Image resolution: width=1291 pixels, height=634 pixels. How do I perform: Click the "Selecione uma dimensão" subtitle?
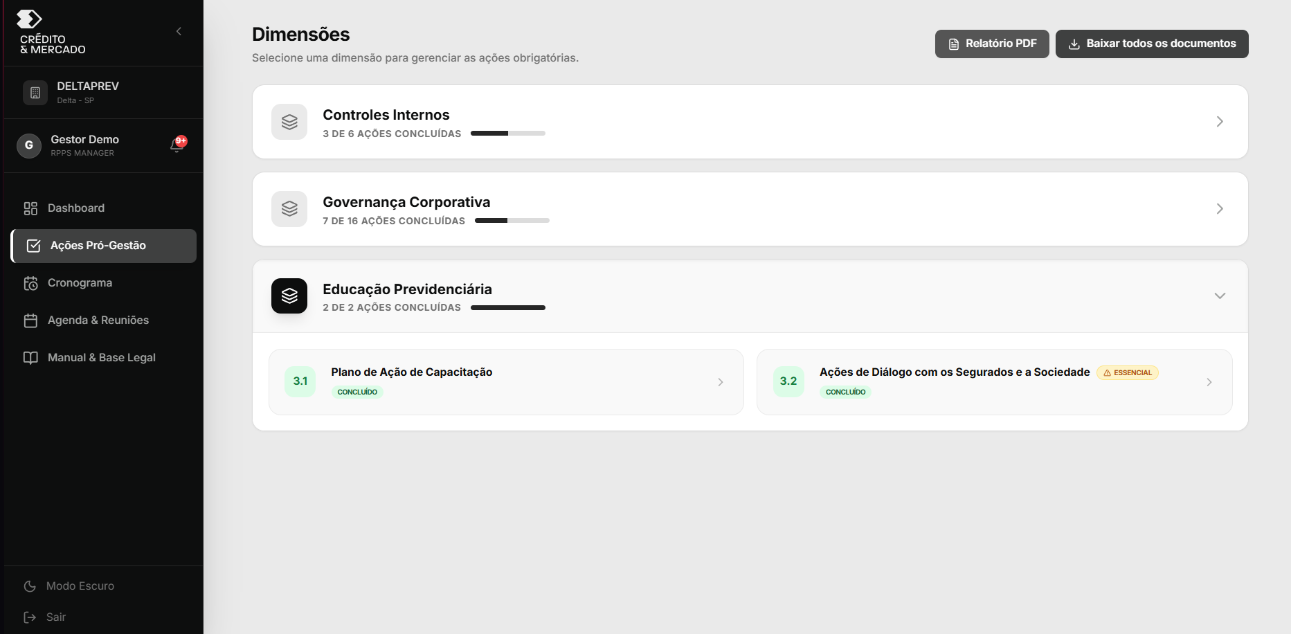(x=415, y=57)
